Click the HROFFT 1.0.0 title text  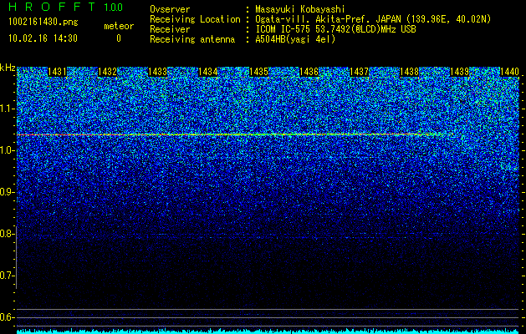point(65,7)
